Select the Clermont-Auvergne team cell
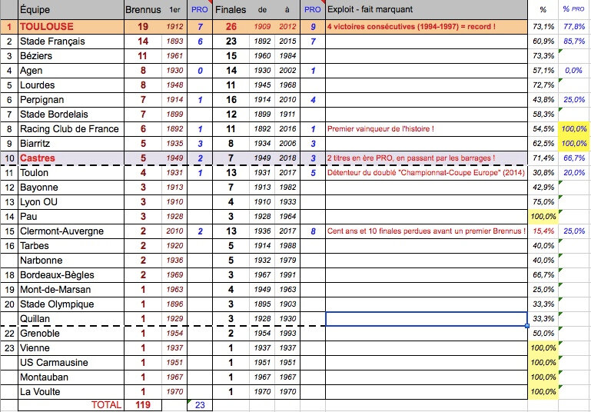 pos(71,231)
